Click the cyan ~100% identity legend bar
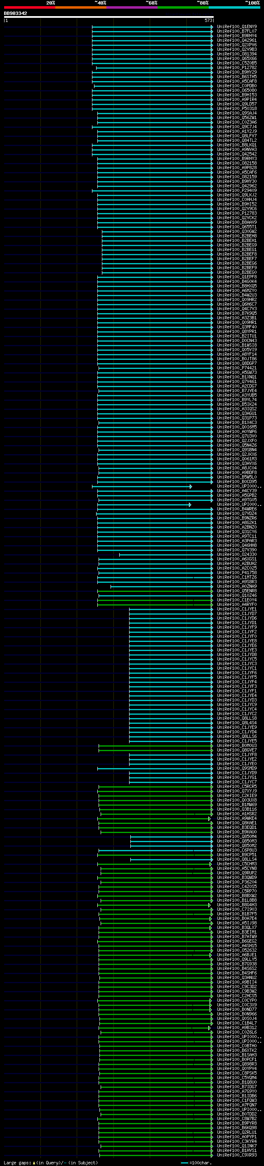Image resolution: width=264 pixels, height=1166 pixels. point(235,8)
